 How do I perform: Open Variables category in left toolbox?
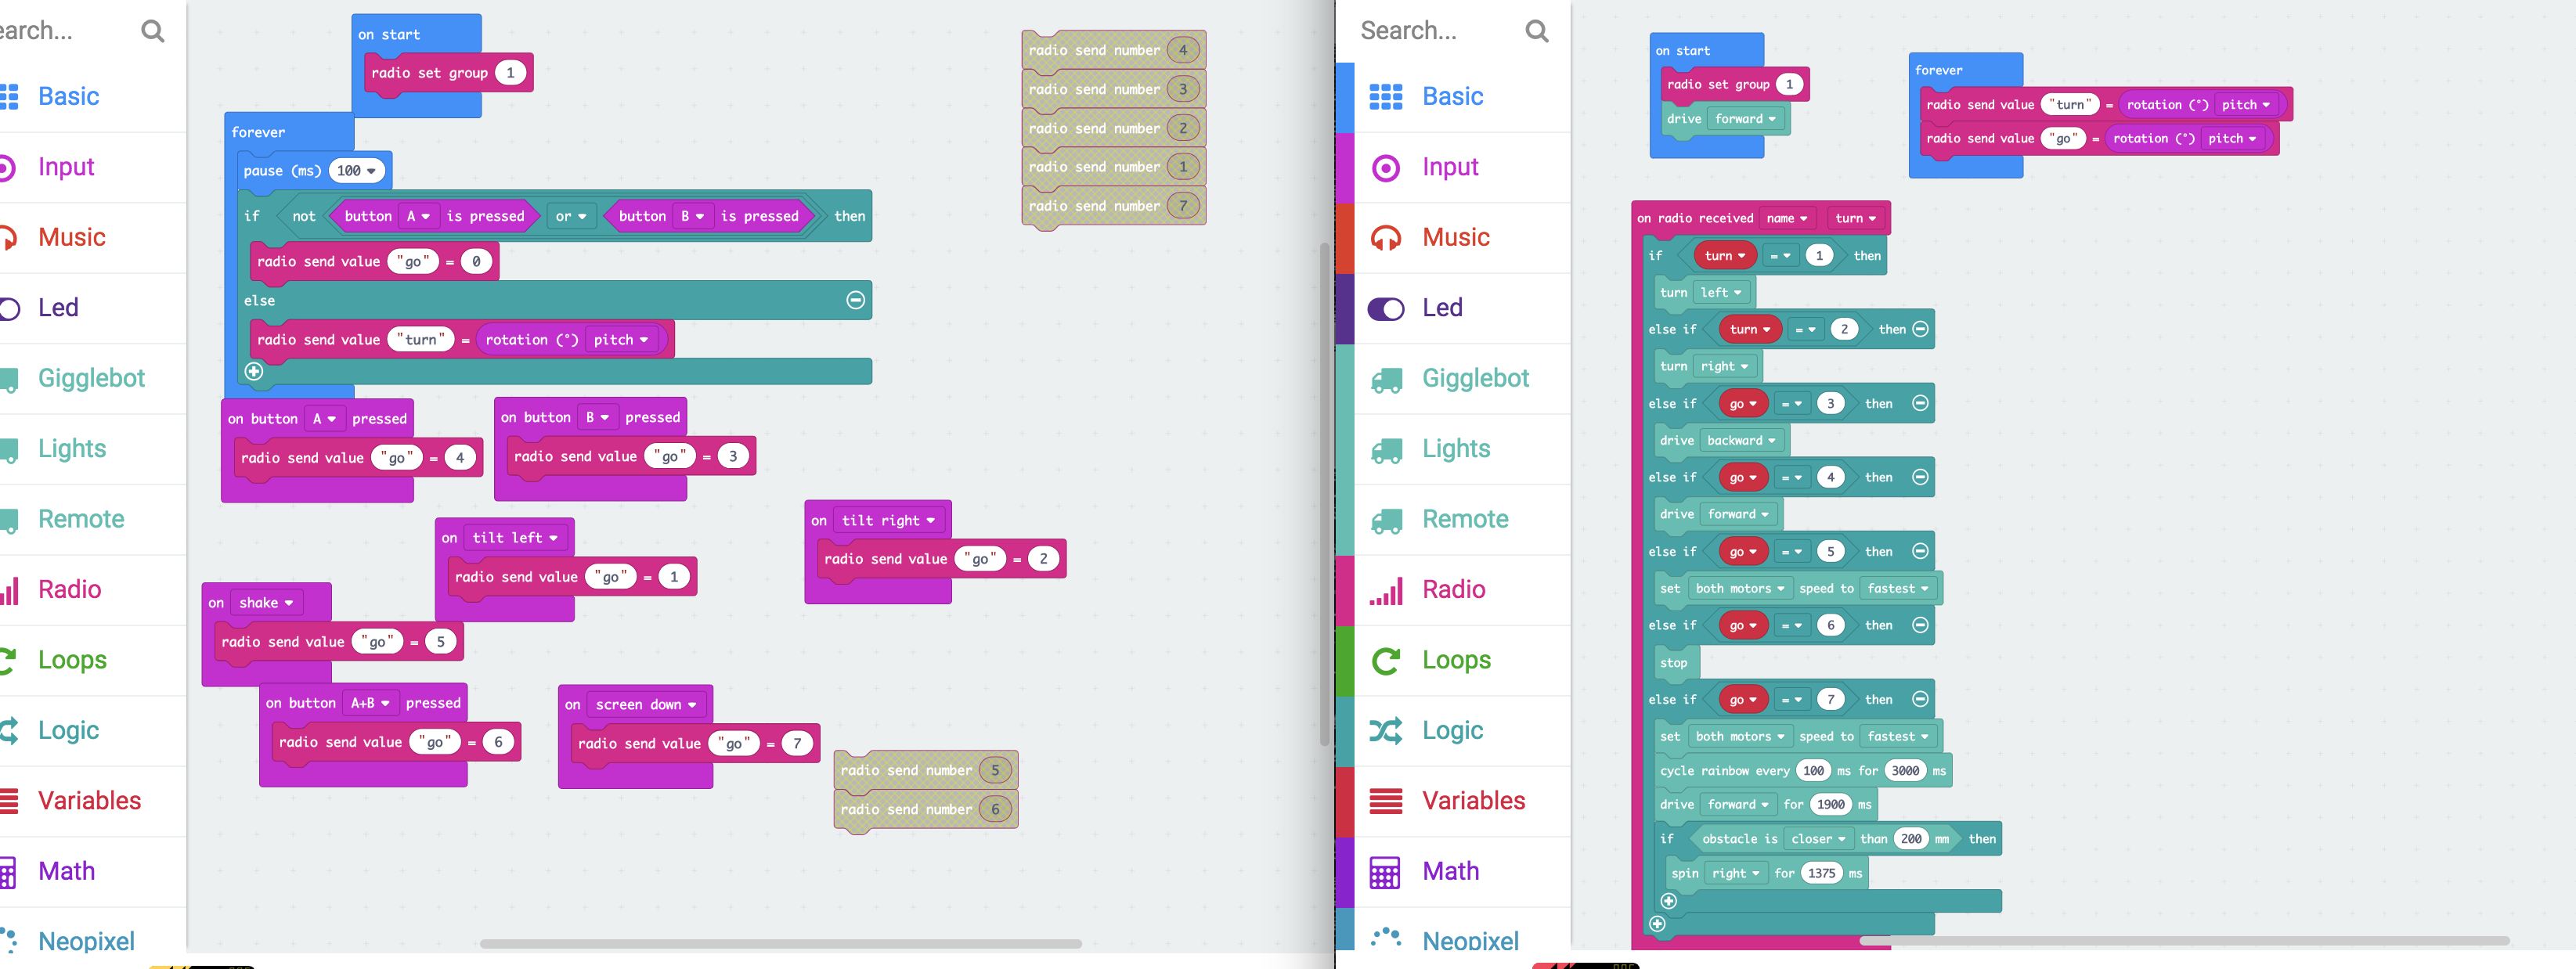click(x=89, y=801)
